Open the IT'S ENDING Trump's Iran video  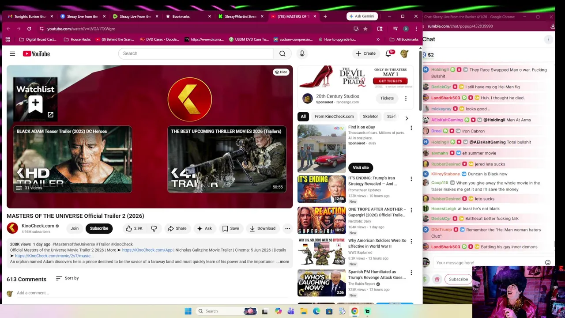tap(322, 189)
